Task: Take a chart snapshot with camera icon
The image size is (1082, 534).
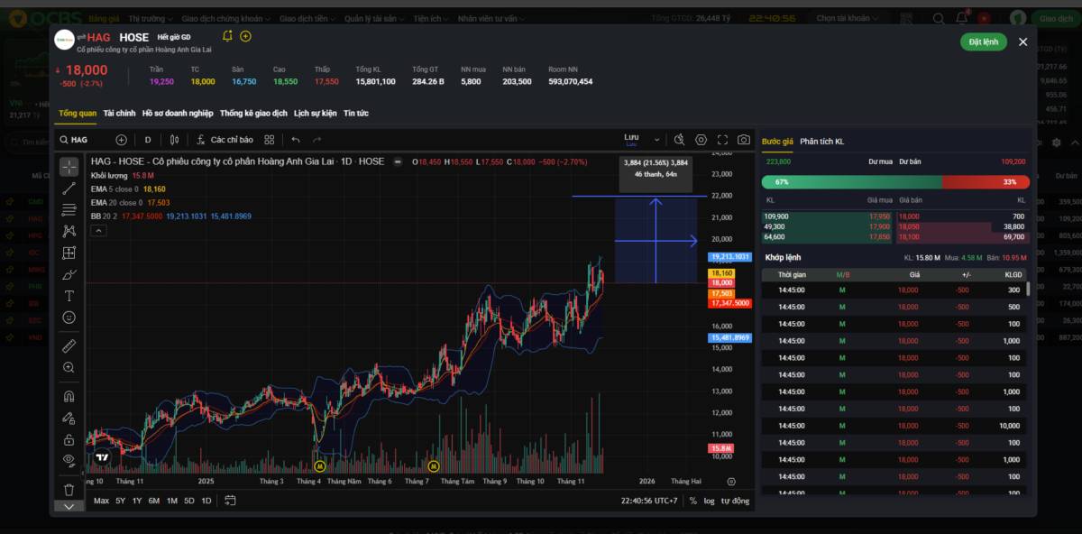Action: pyautogui.click(x=743, y=140)
